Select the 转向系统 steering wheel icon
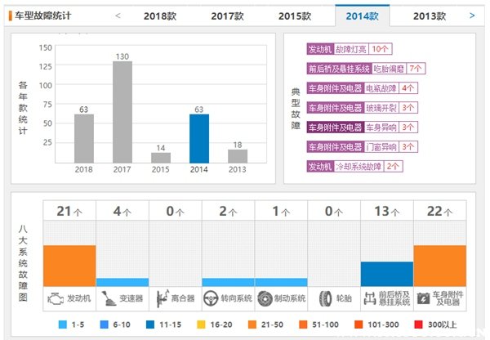Viewport: 490px width, 340px height. [x=215, y=298]
